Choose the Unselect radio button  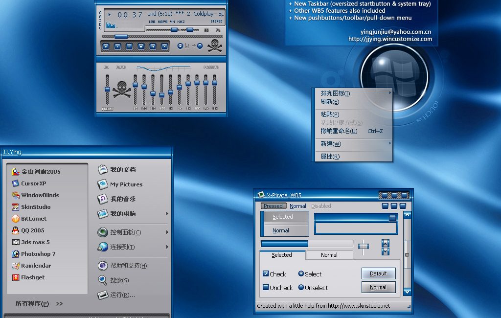pos(301,287)
